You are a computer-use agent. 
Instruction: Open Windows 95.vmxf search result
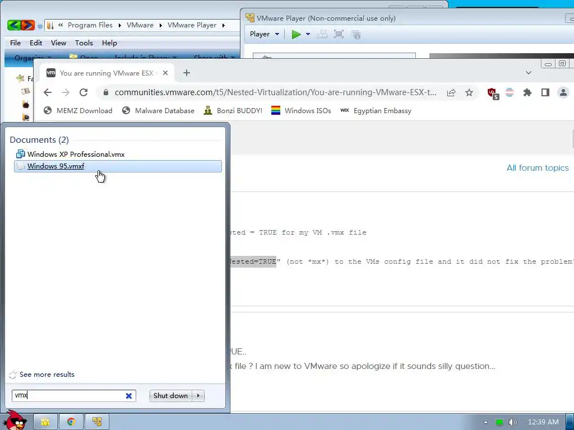point(118,166)
